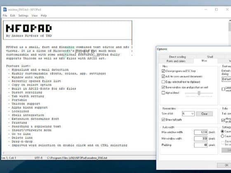Click the 'Drag-n-drop' feature line
Screen dimensions: 231x173
(x=22, y=142)
